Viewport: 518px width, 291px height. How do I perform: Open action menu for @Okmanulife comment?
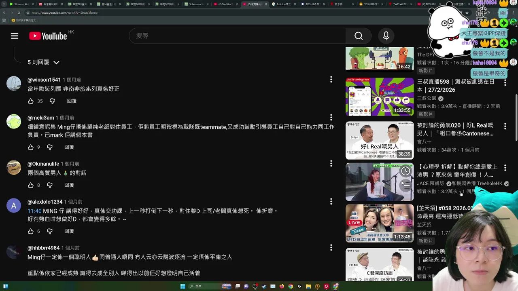click(x=331, y=163)
